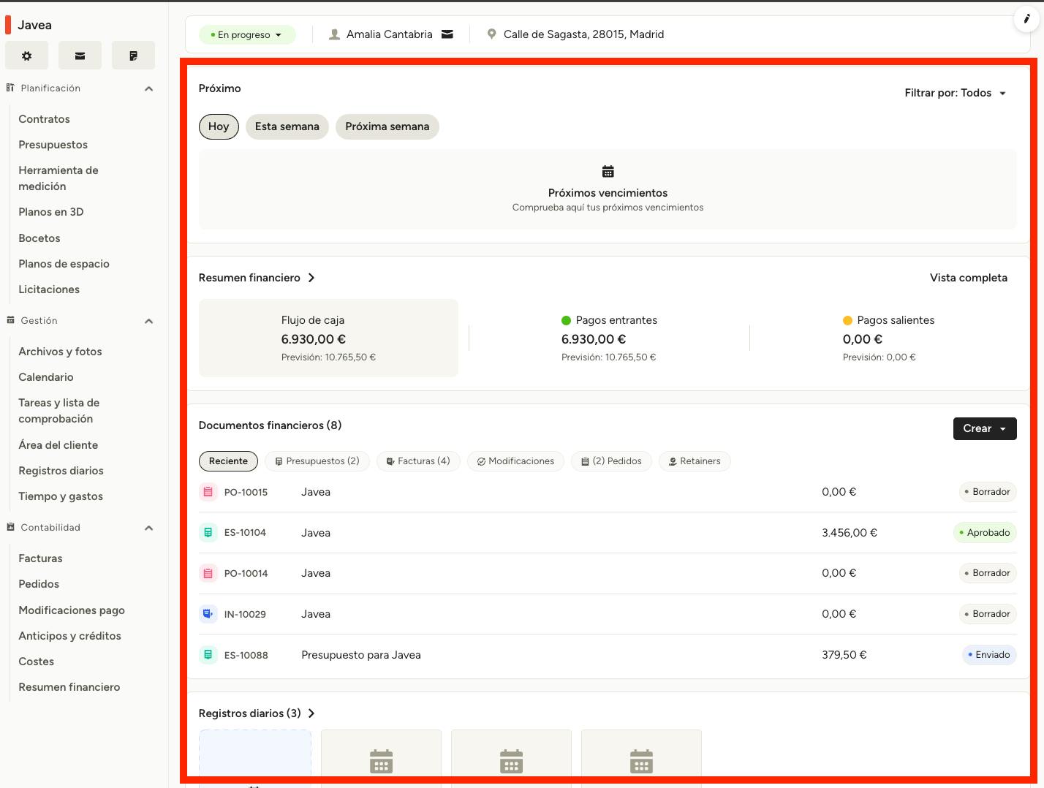The image size is (1044, 788).
Task: Click the note icon in sidebar header
Action: coord(133,56)
